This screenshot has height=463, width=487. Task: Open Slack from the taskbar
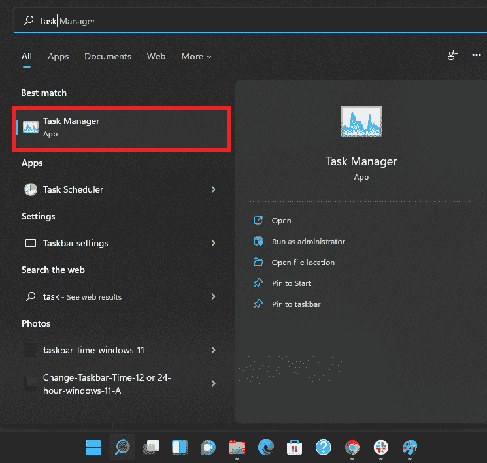(380, 447)
